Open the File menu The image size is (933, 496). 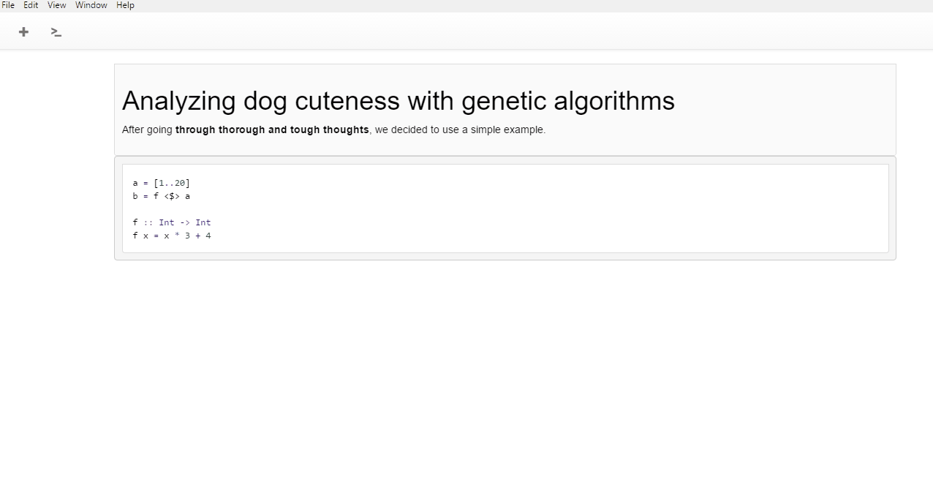tap(8, 5)
